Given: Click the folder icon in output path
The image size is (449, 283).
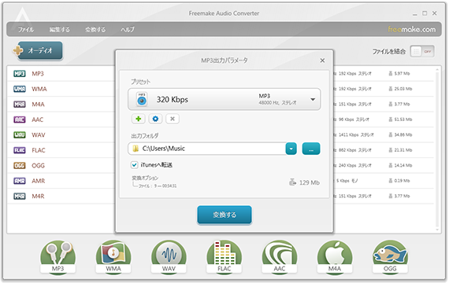Looking at the screenshot, I should [x=135, y=149].
